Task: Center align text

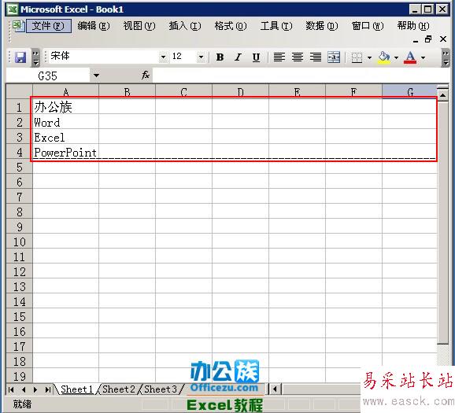Action: click(x=298, y=57)
